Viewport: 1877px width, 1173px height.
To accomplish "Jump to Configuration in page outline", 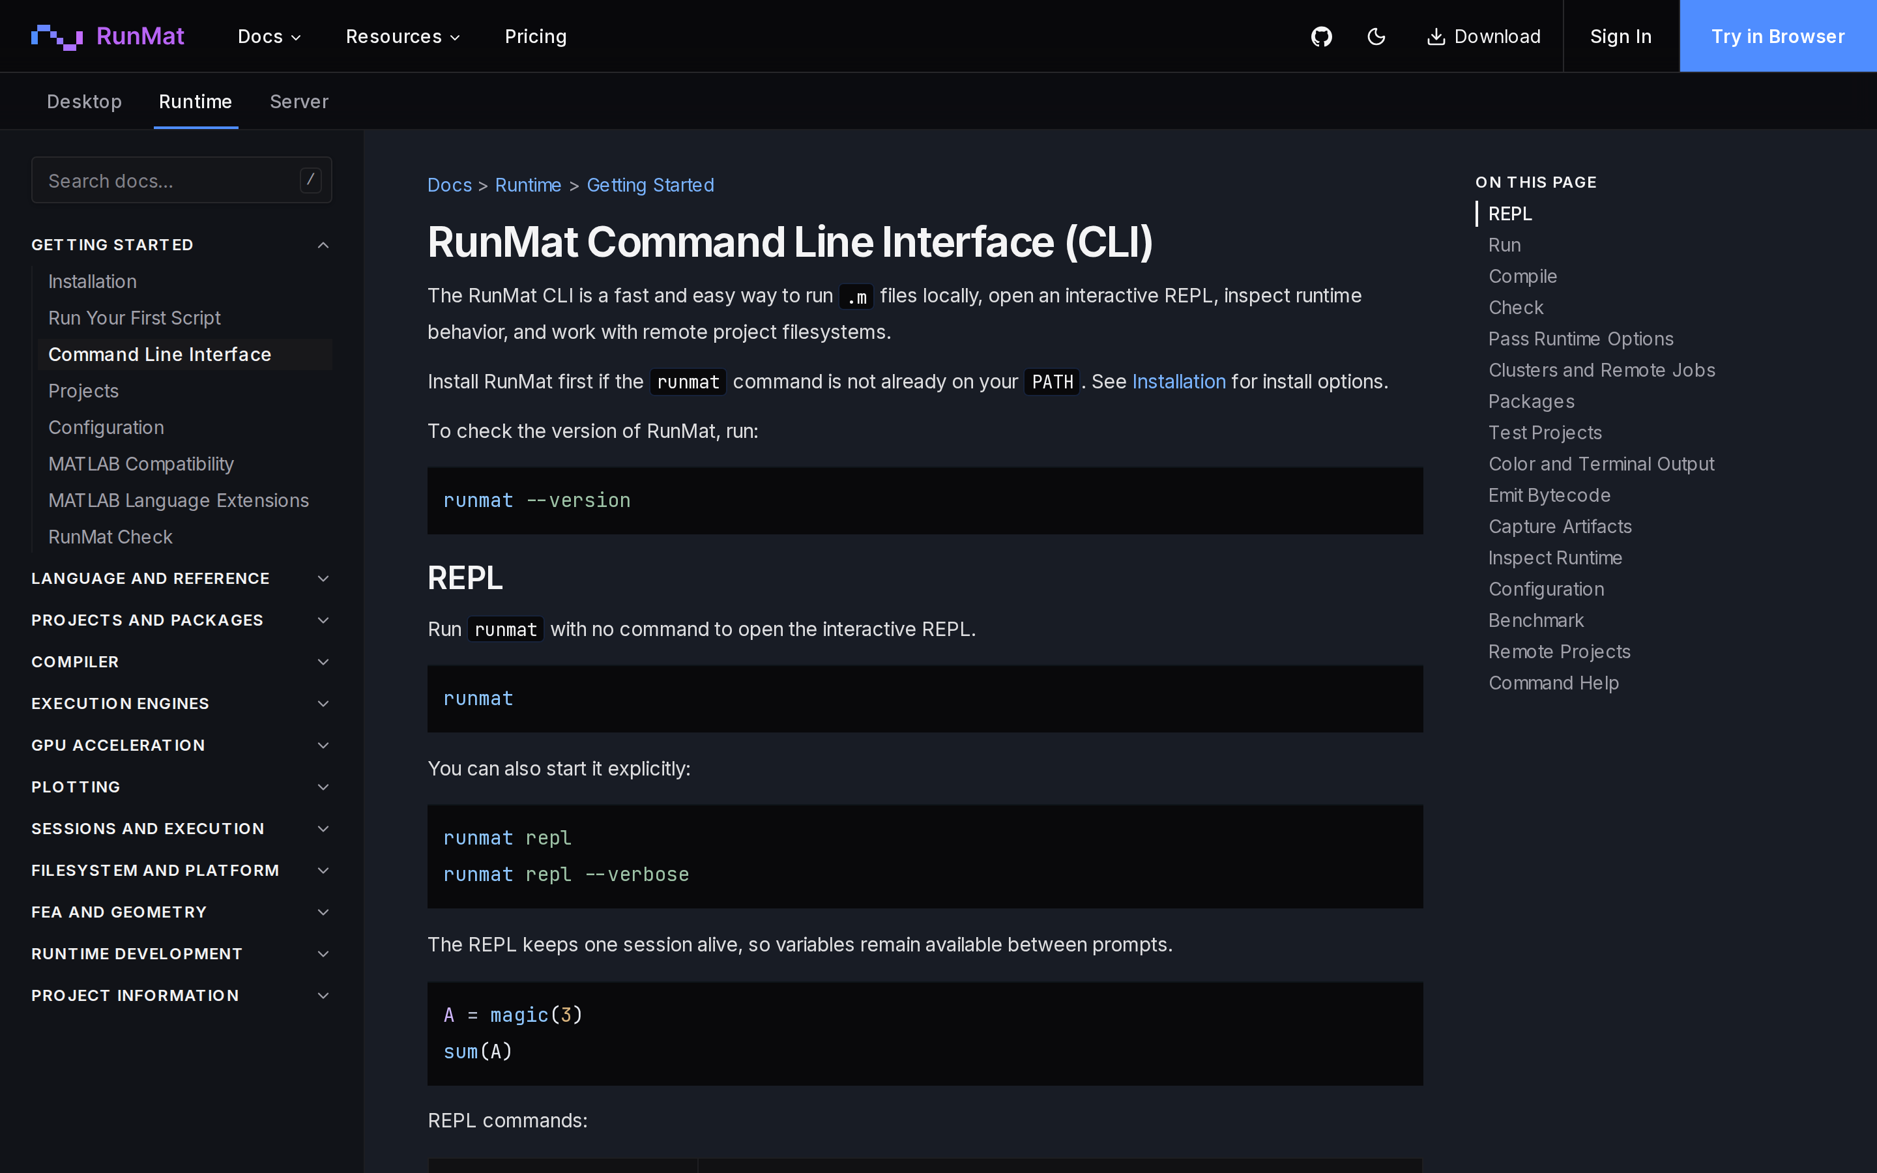I will pyautogui.click(x=1546, y=590).
